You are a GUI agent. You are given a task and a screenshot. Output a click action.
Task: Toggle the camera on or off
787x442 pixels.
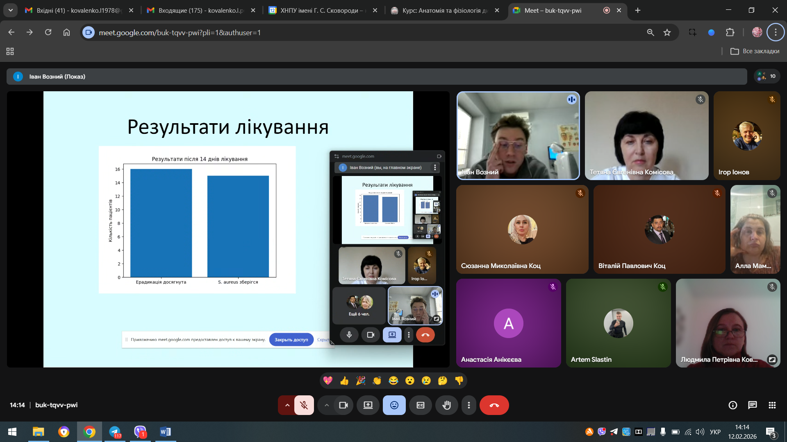click(343, 405)
